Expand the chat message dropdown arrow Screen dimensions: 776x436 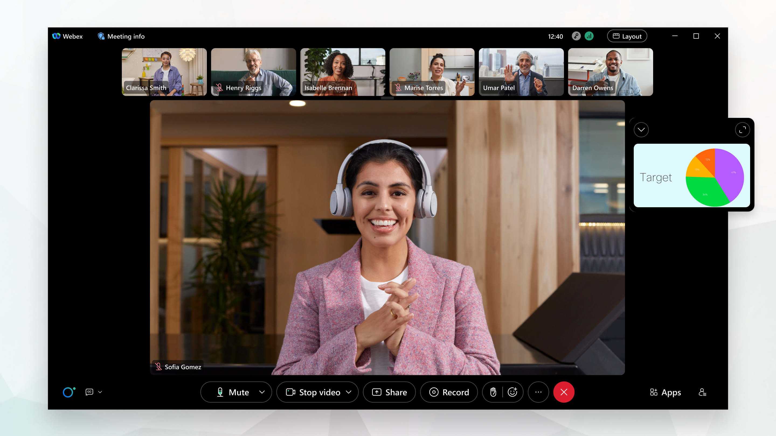(100, 391)
